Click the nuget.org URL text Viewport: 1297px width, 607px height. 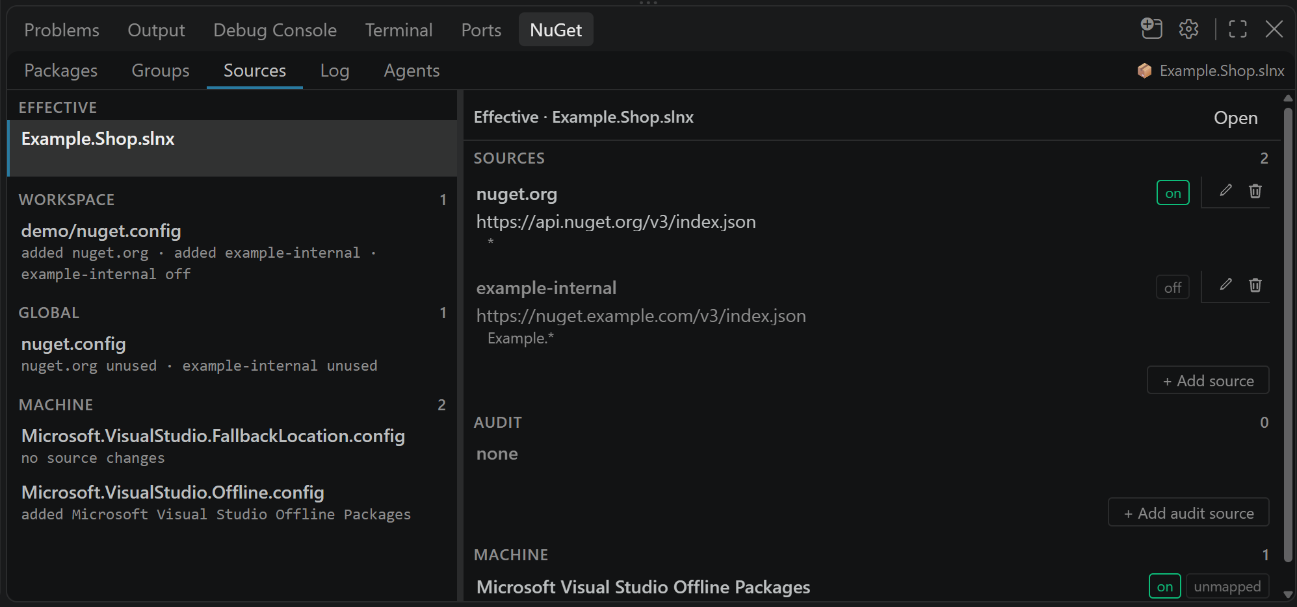[x=616, y=222]
